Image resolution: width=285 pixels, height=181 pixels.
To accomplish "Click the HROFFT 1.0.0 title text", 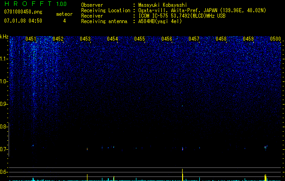I will point(35,4).
